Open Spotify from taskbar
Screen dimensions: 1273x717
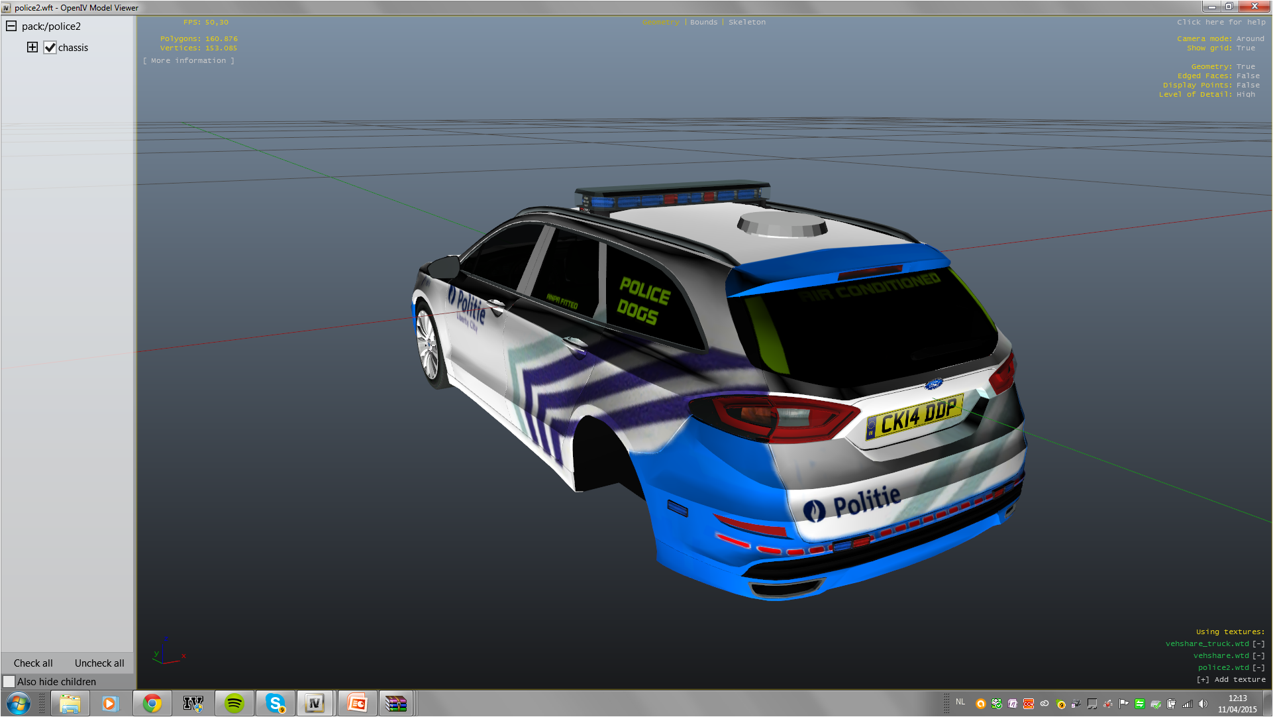(x=234, y=703)
